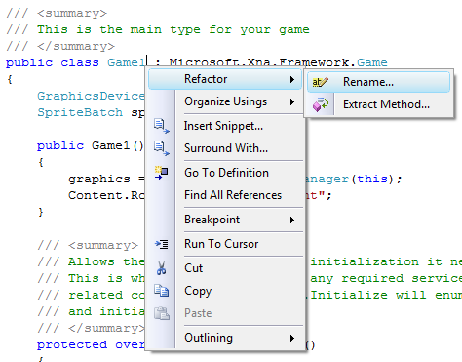The width and height of the screenshot is (462, 362).
Task: Click the first '/// <summary>' comment line
Action: (57, 13)
